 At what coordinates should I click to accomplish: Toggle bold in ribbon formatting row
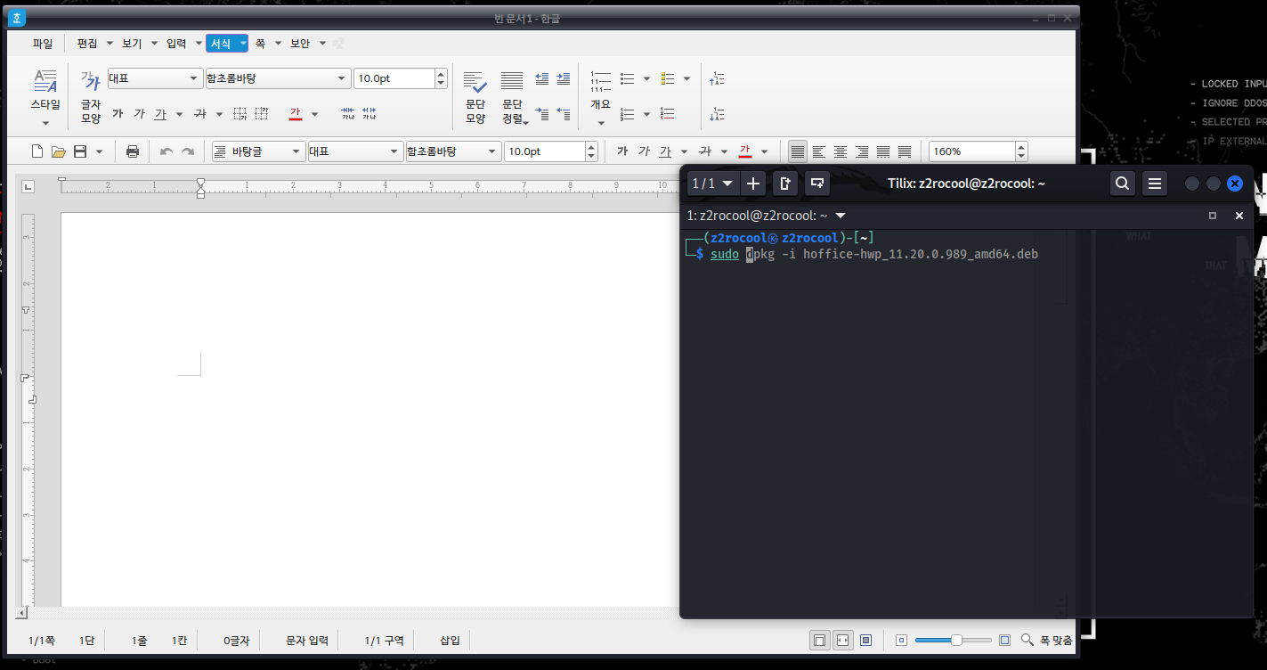click(118, 114)
